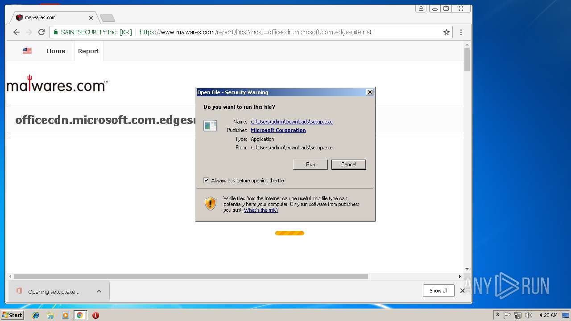Click the Action Center flag icon
Viewport: 571px width, 321px height.
pos(507,315)
